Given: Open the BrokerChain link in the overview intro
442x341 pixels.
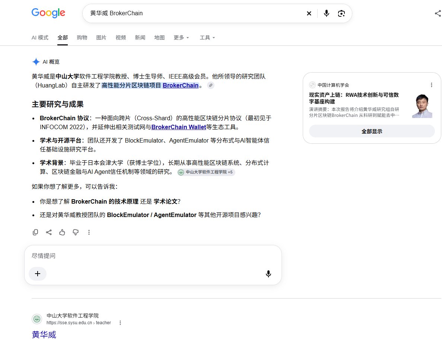Looking at the screenshot, I should (x=180, y=85).
